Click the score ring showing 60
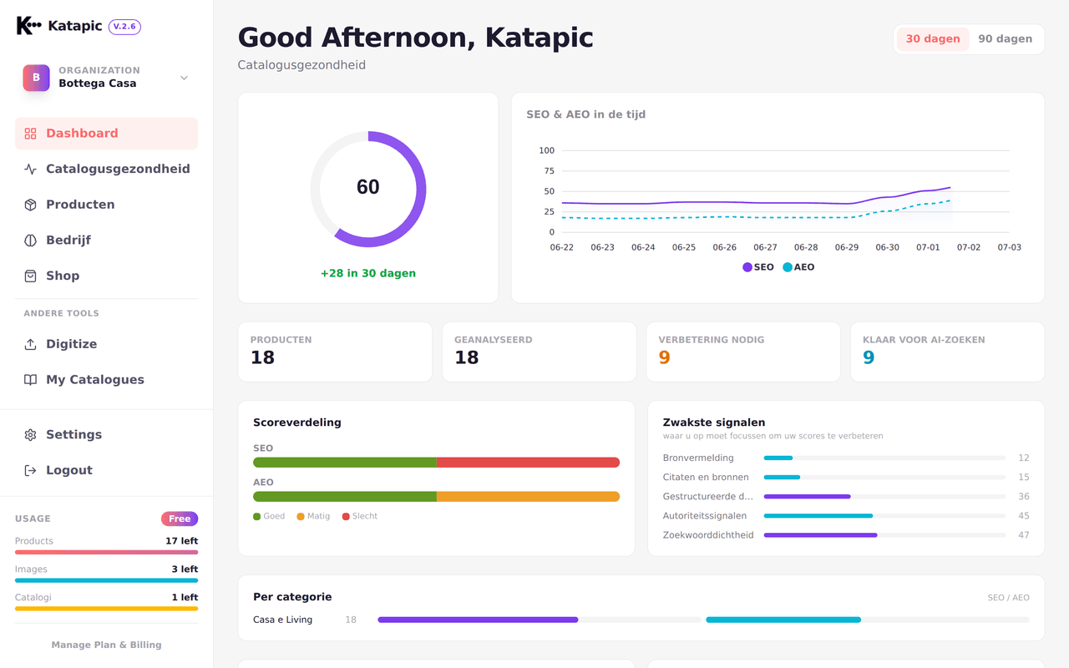 (x=368, y=189)
